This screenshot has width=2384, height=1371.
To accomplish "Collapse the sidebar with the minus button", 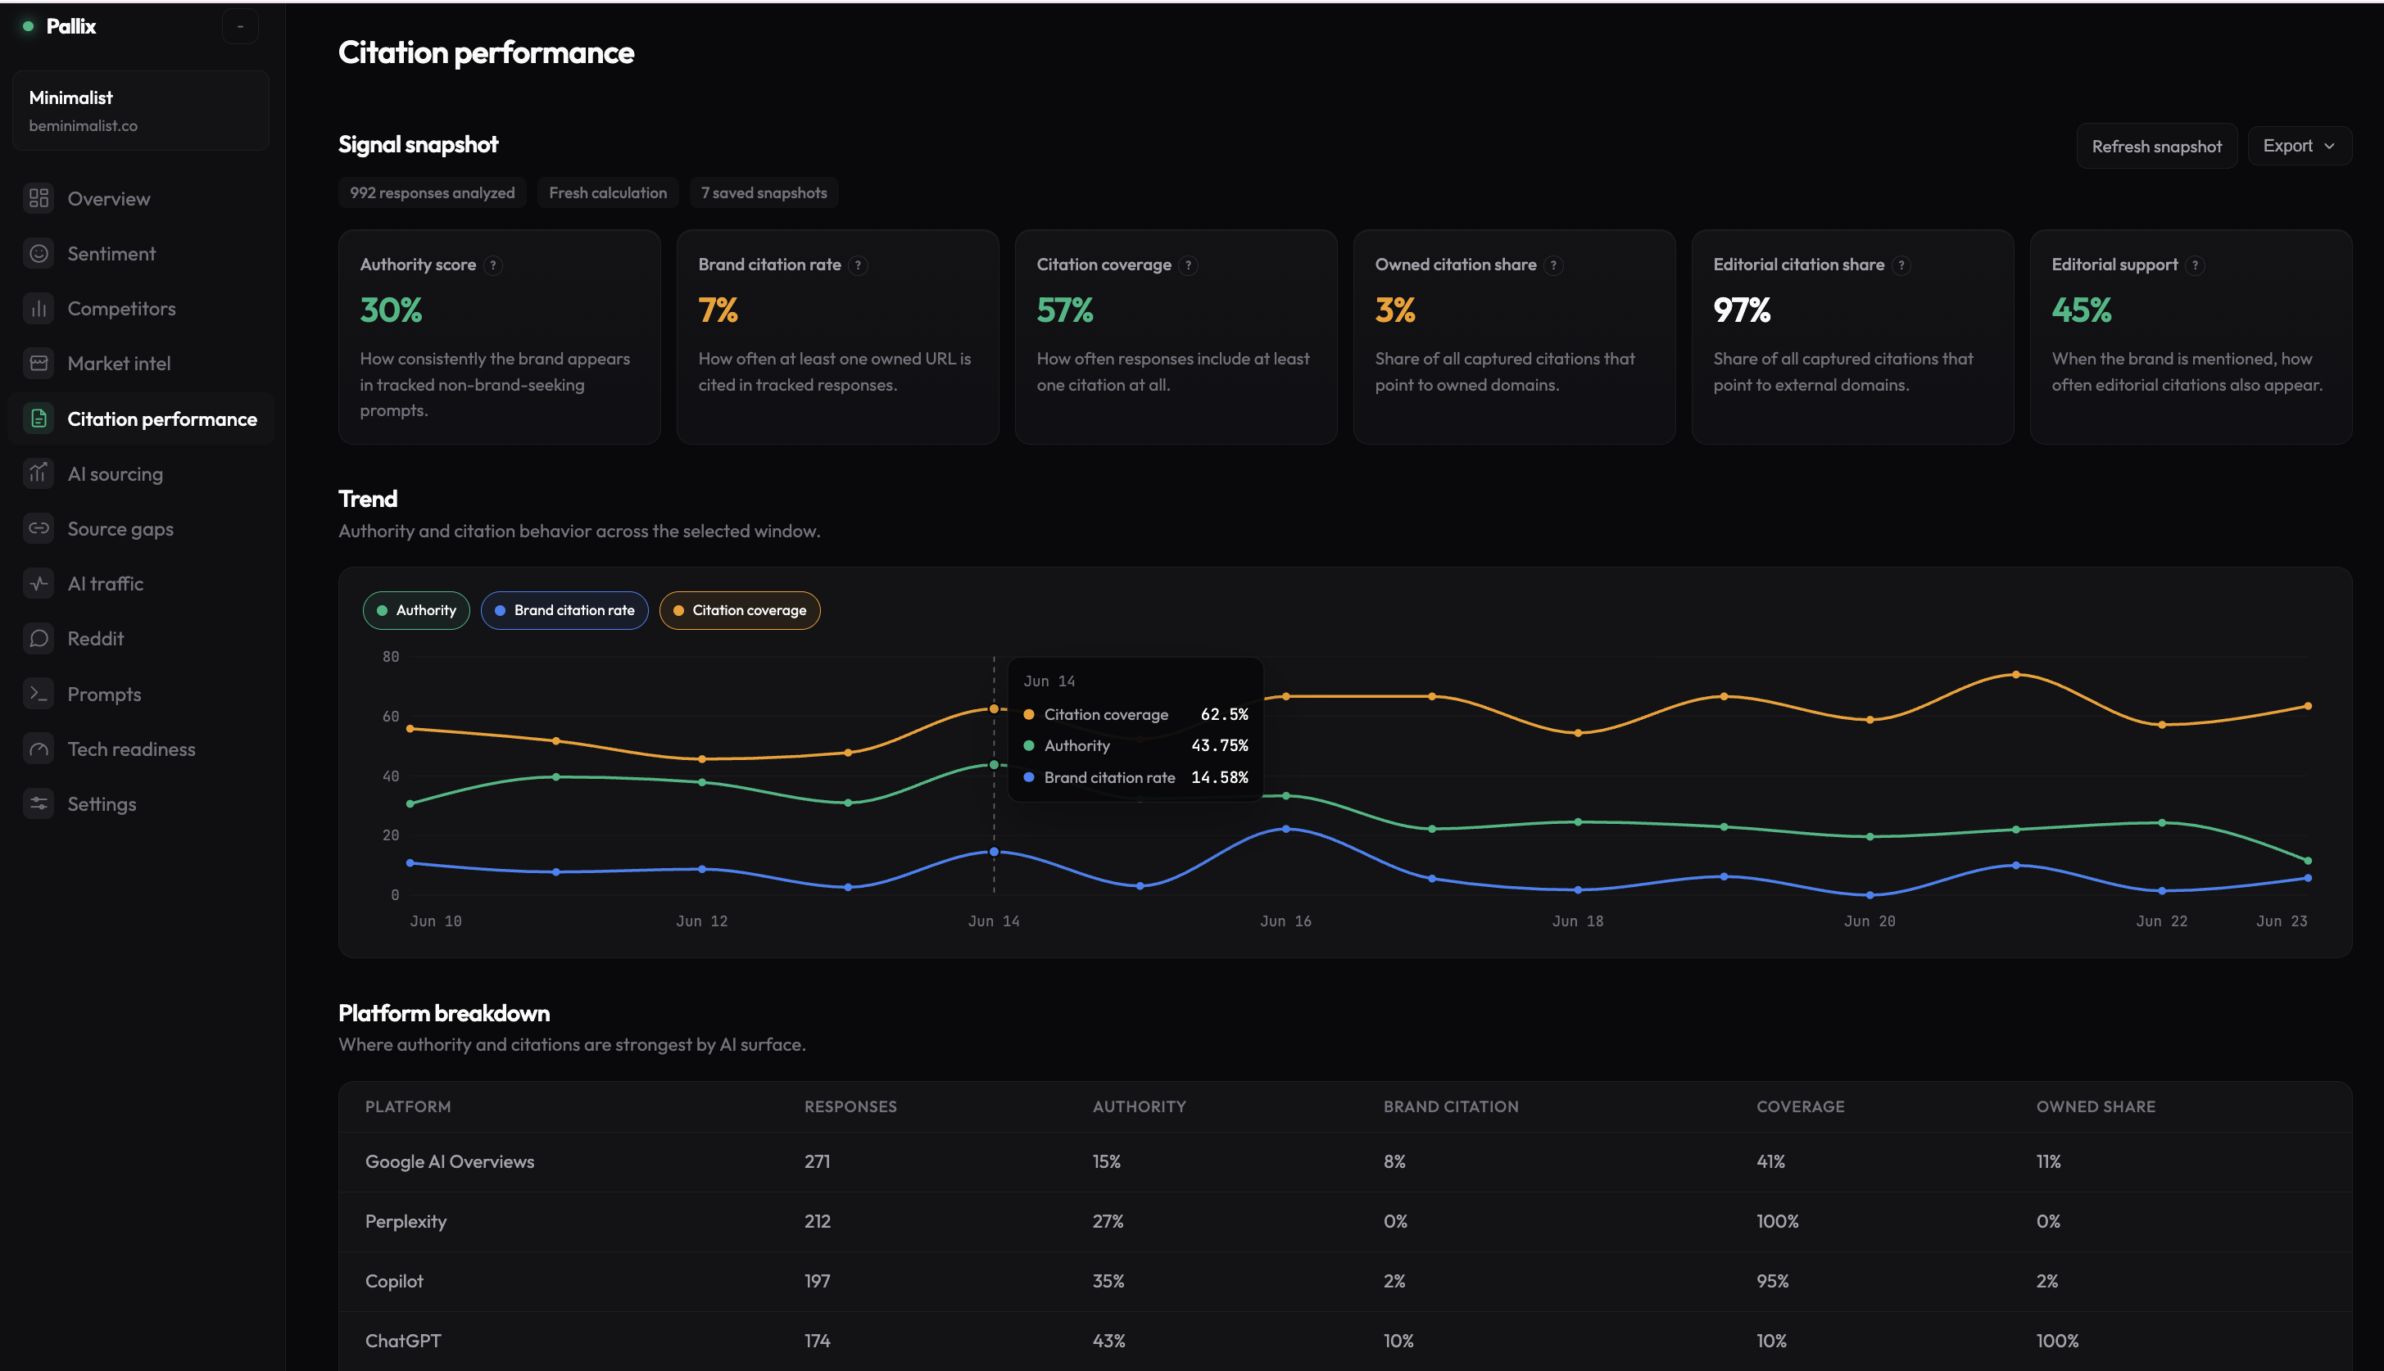I will point(240,26).
